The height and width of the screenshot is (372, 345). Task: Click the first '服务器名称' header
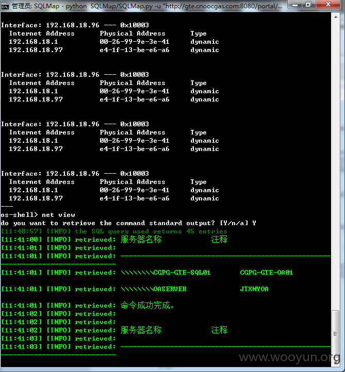[x=141, y=239]
